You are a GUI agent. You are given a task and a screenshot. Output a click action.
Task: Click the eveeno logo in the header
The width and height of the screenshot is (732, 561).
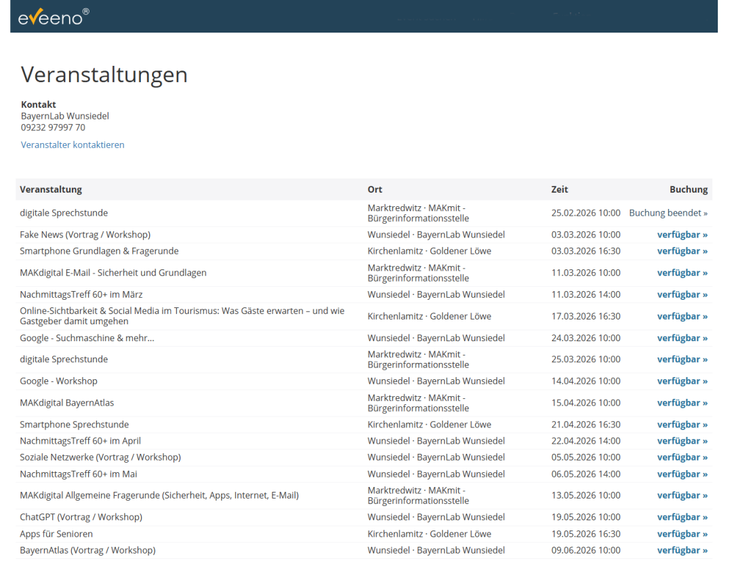pyautogui.click(x=54, y=16)
